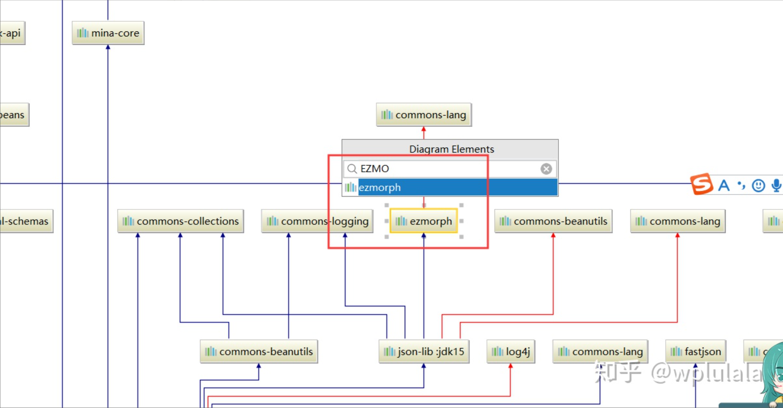Clear the EZMO search field
The image size is (783, 408).
[x=546, y=169]
